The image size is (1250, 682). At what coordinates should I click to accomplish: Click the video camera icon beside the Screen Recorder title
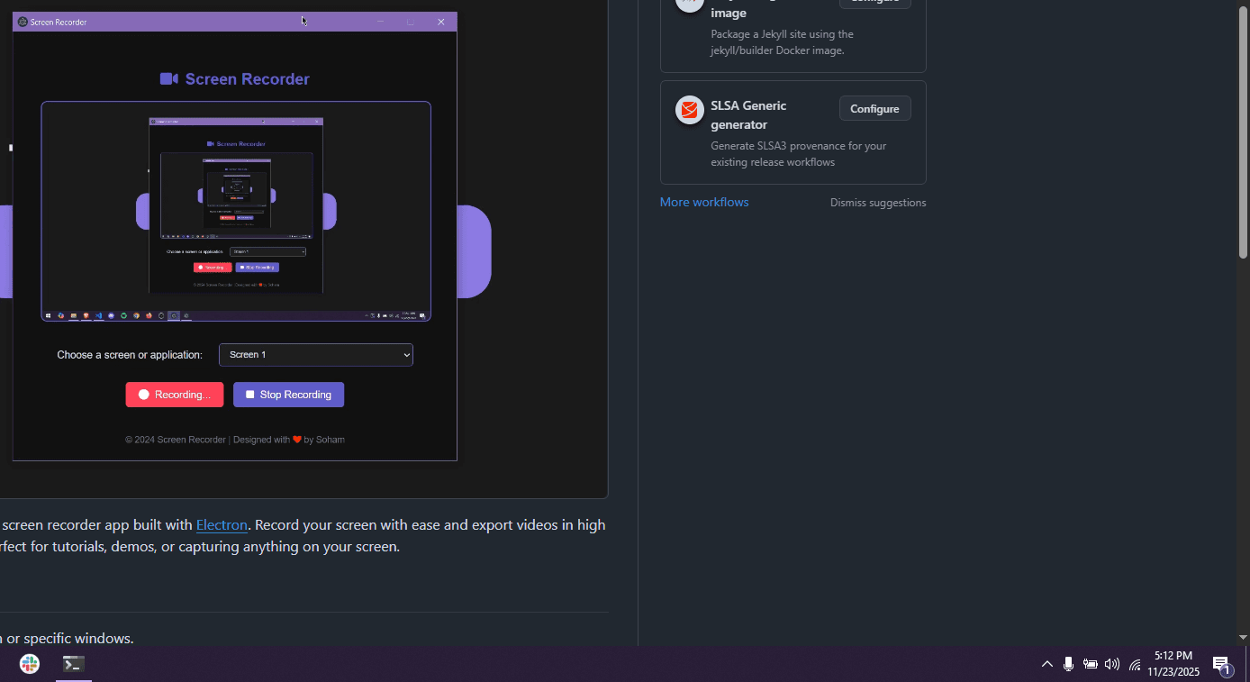(169, 78)
